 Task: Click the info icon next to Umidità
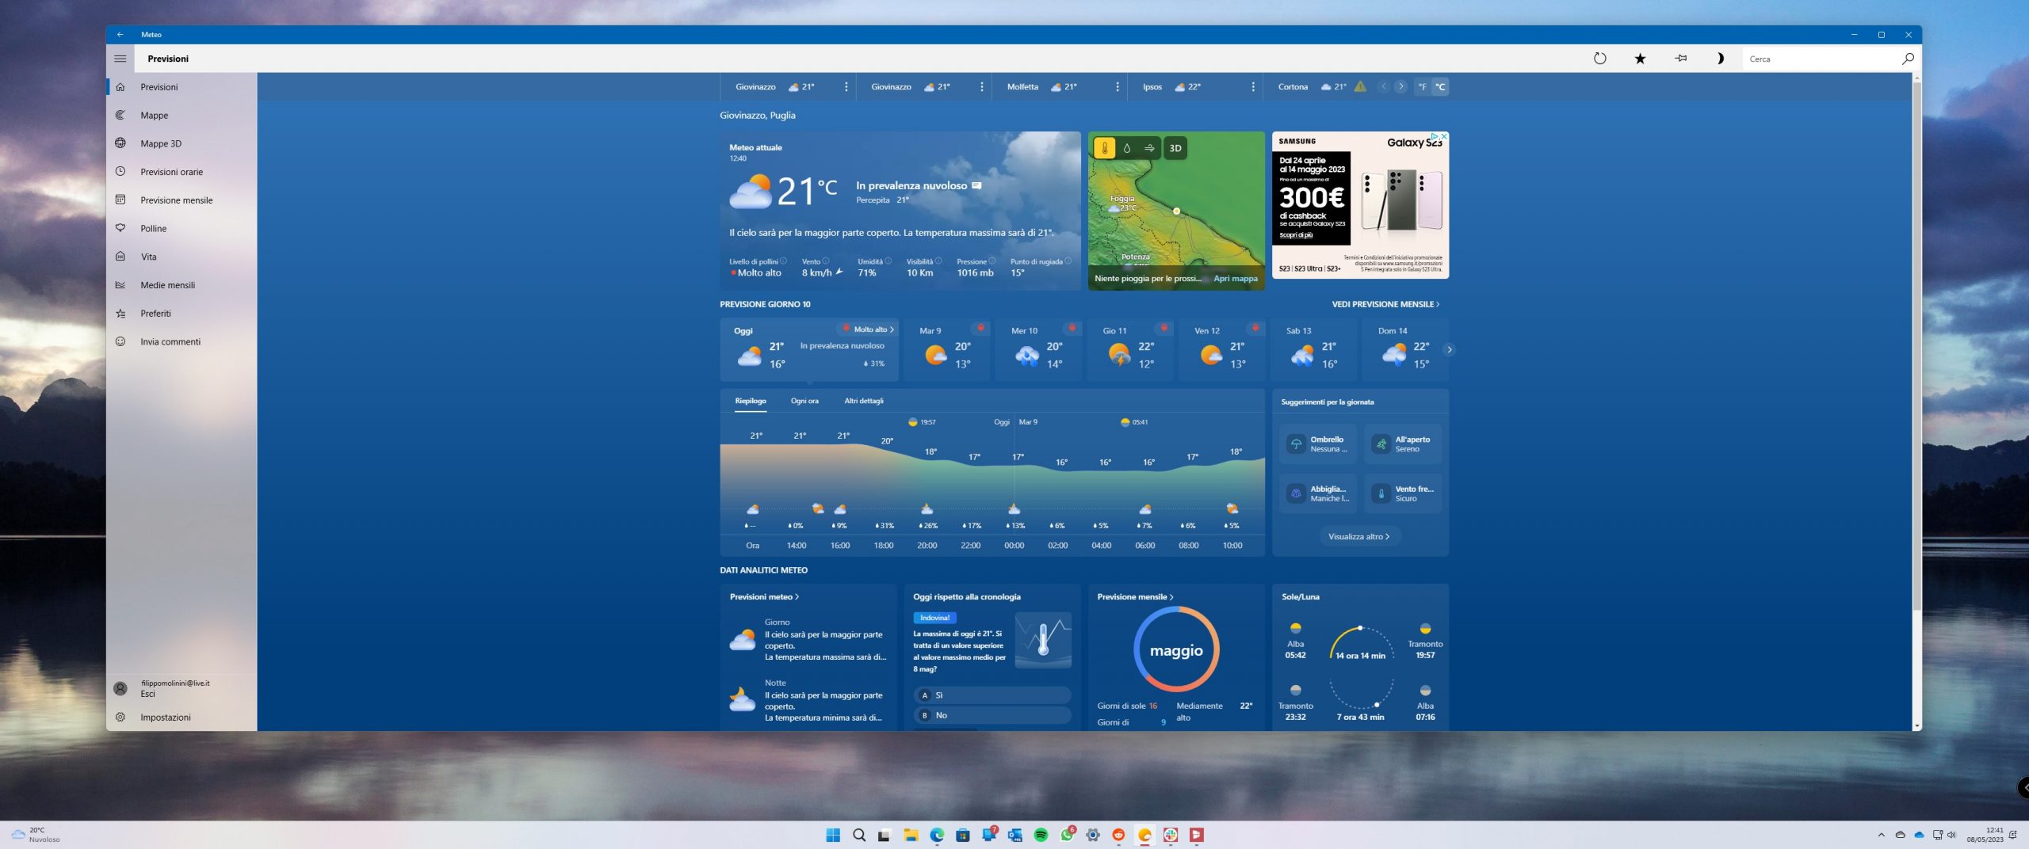tap(888, 261)
